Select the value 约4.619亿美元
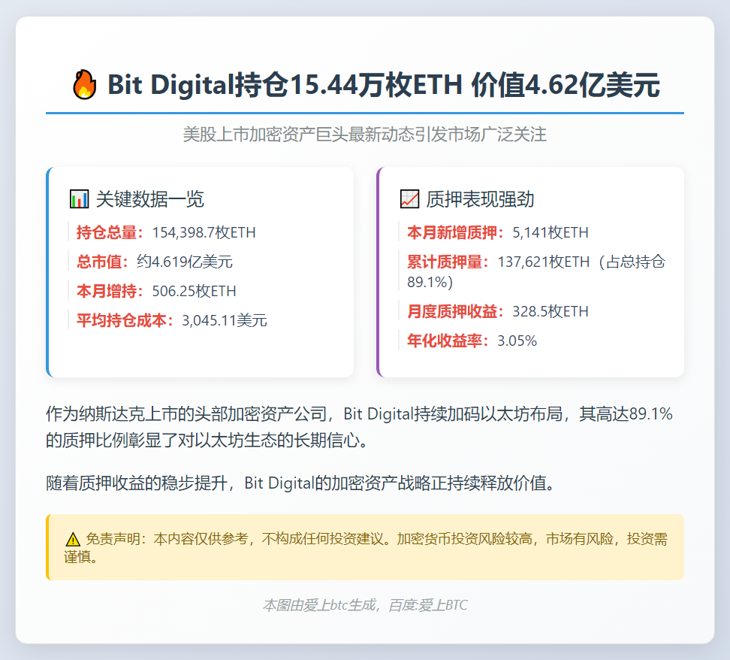The width and height of the screenshot is (730, 660). [x=185, y=262]
